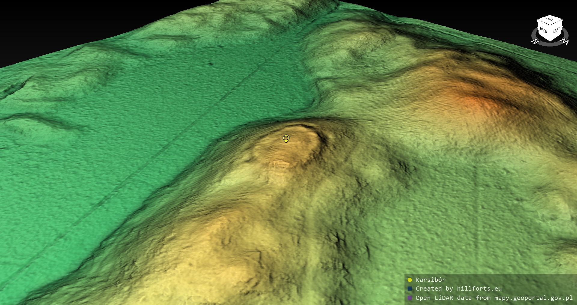Image resolution: width=577 pixels, height=305 pixels.
Task: Open the Created by hillforts.eu link
Action: (458, 289)
